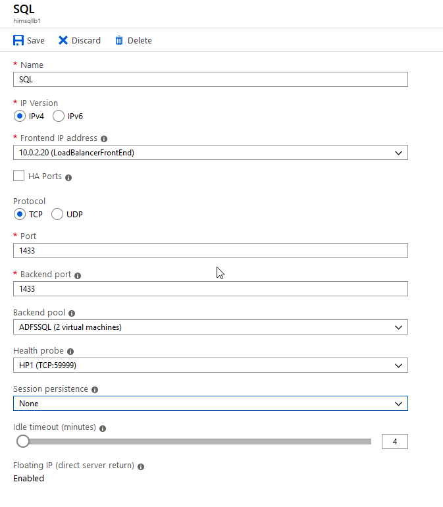Image resolution: width=443 pixels, height=507 pixels.
Task: Expand the Session persistence None dropdown
Action: 211,404
